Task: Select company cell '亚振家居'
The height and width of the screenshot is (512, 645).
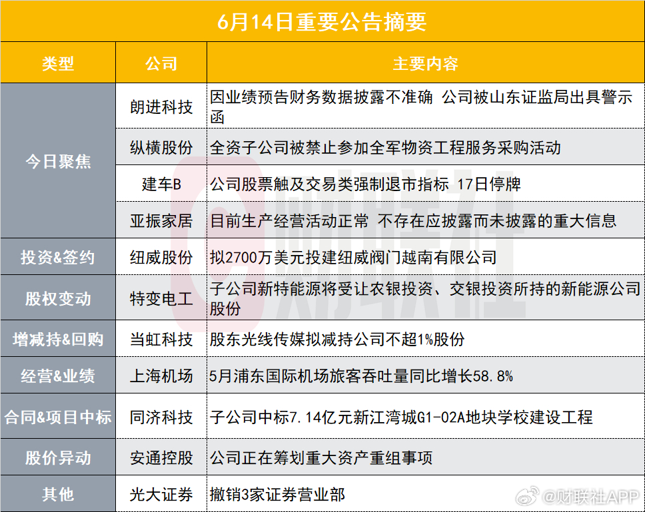Action: coord(161,220)
